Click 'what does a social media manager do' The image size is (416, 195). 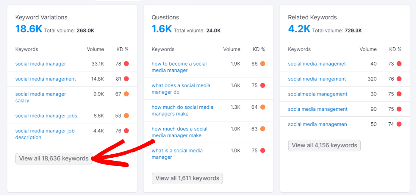click(181, 89)
